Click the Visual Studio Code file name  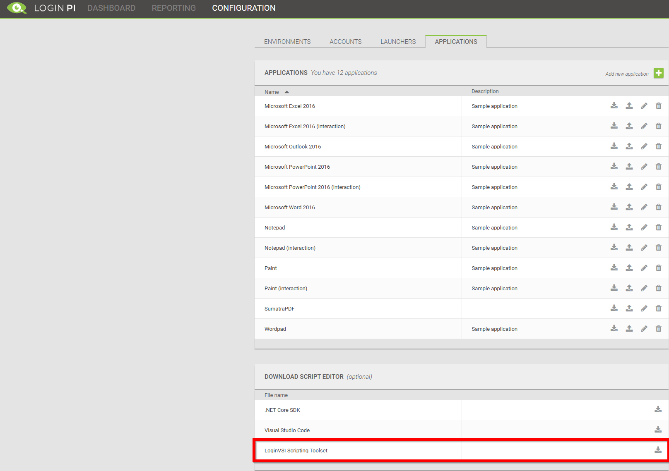pyautogui.click(x=287, y=430)
